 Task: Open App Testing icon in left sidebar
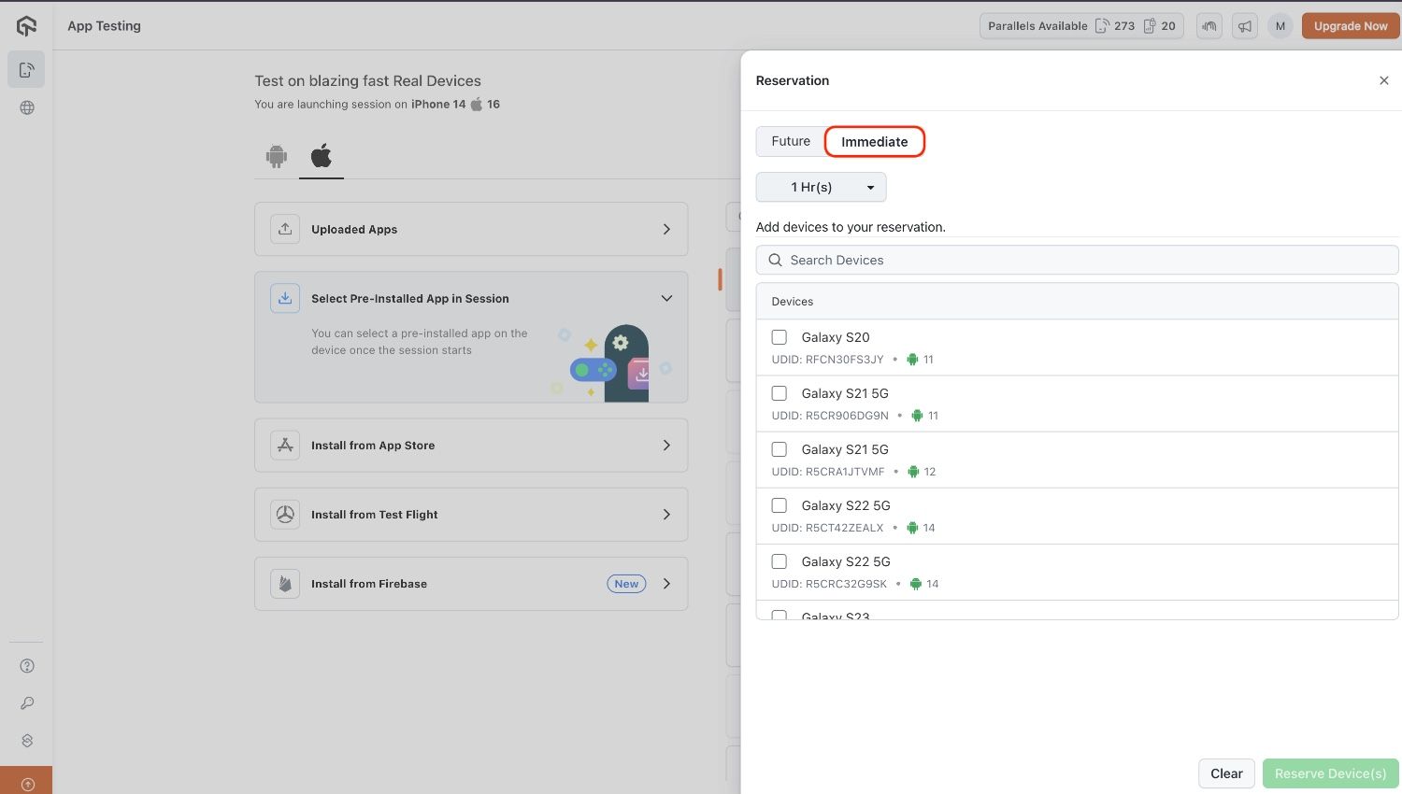(x=26, y=70)
